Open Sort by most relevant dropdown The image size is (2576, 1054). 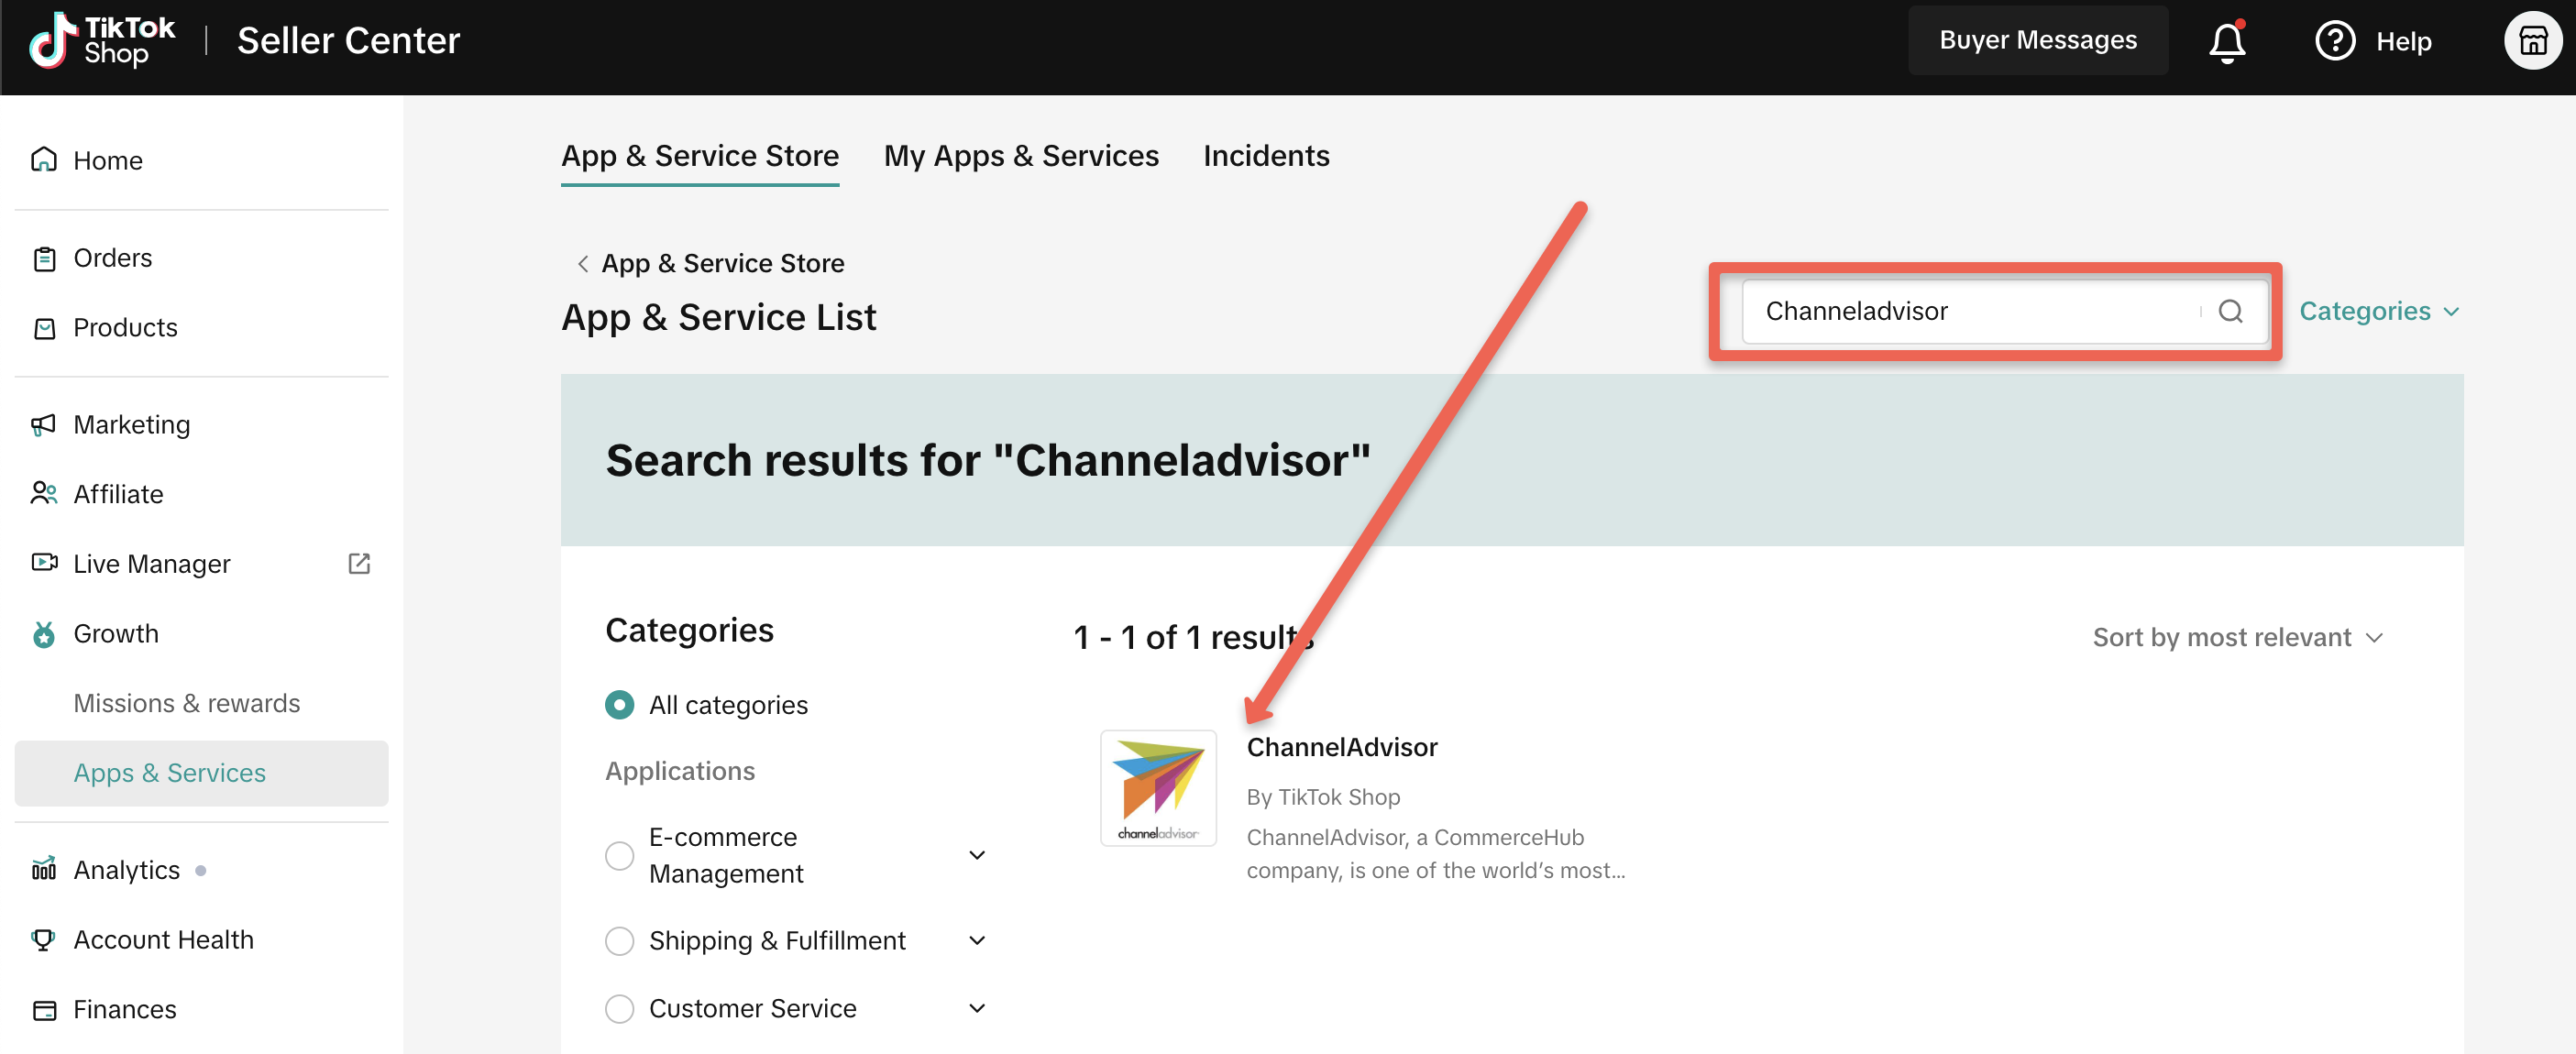pyautogui.click(x=2237, y=638)
